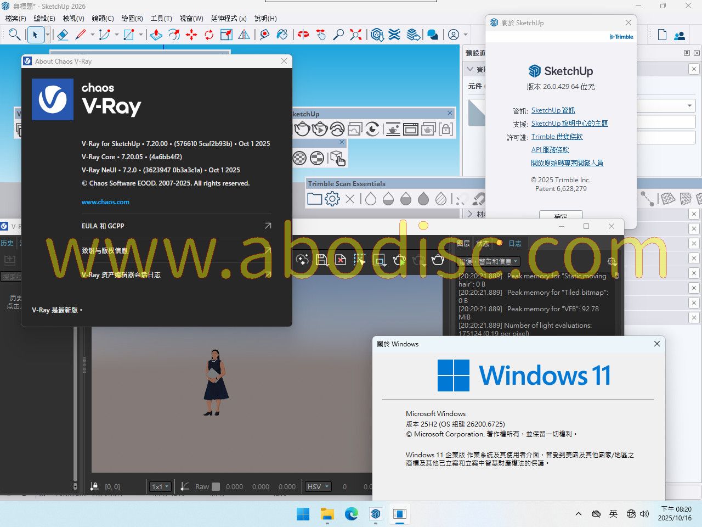Screen dimensions: 702x527
Task: Select the Eraser tool in SketchUp toolbar
Action: [x=63, y=35]
